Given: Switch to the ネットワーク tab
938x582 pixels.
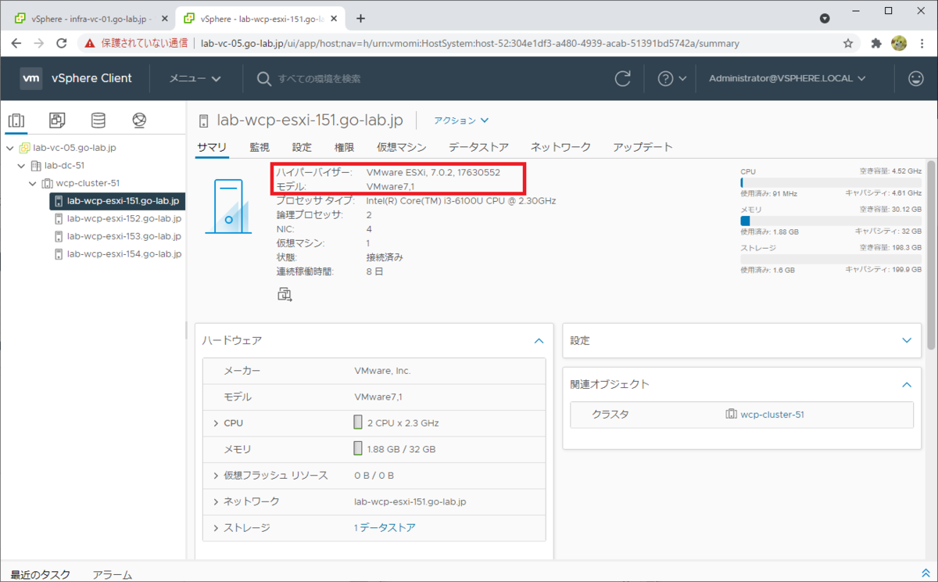Looking at the screenshot, I should tap(560, 147).
